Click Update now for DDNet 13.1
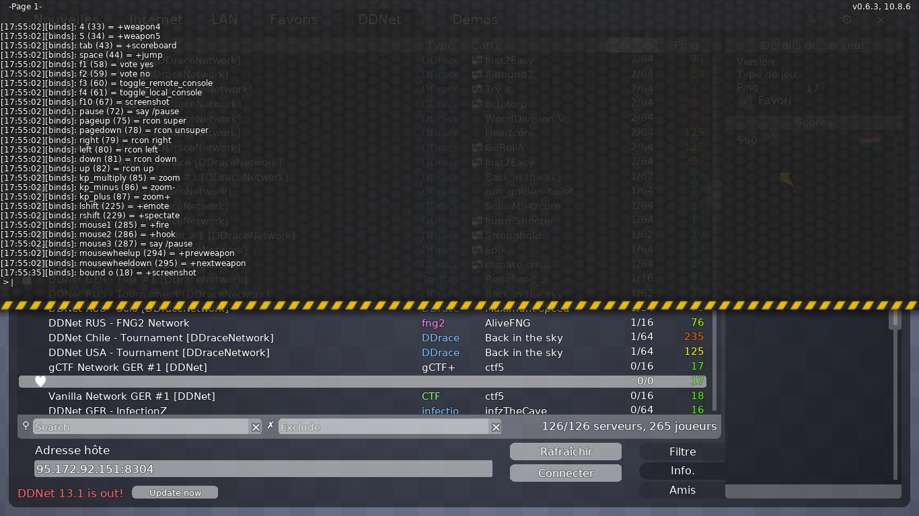919x516 pixels. [x=174, y=492]
